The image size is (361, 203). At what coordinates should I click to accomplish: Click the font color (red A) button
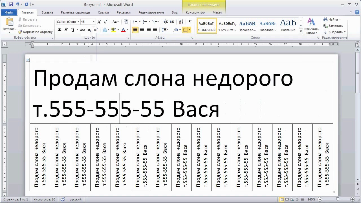pyautogui.click(x=123, y=30)
